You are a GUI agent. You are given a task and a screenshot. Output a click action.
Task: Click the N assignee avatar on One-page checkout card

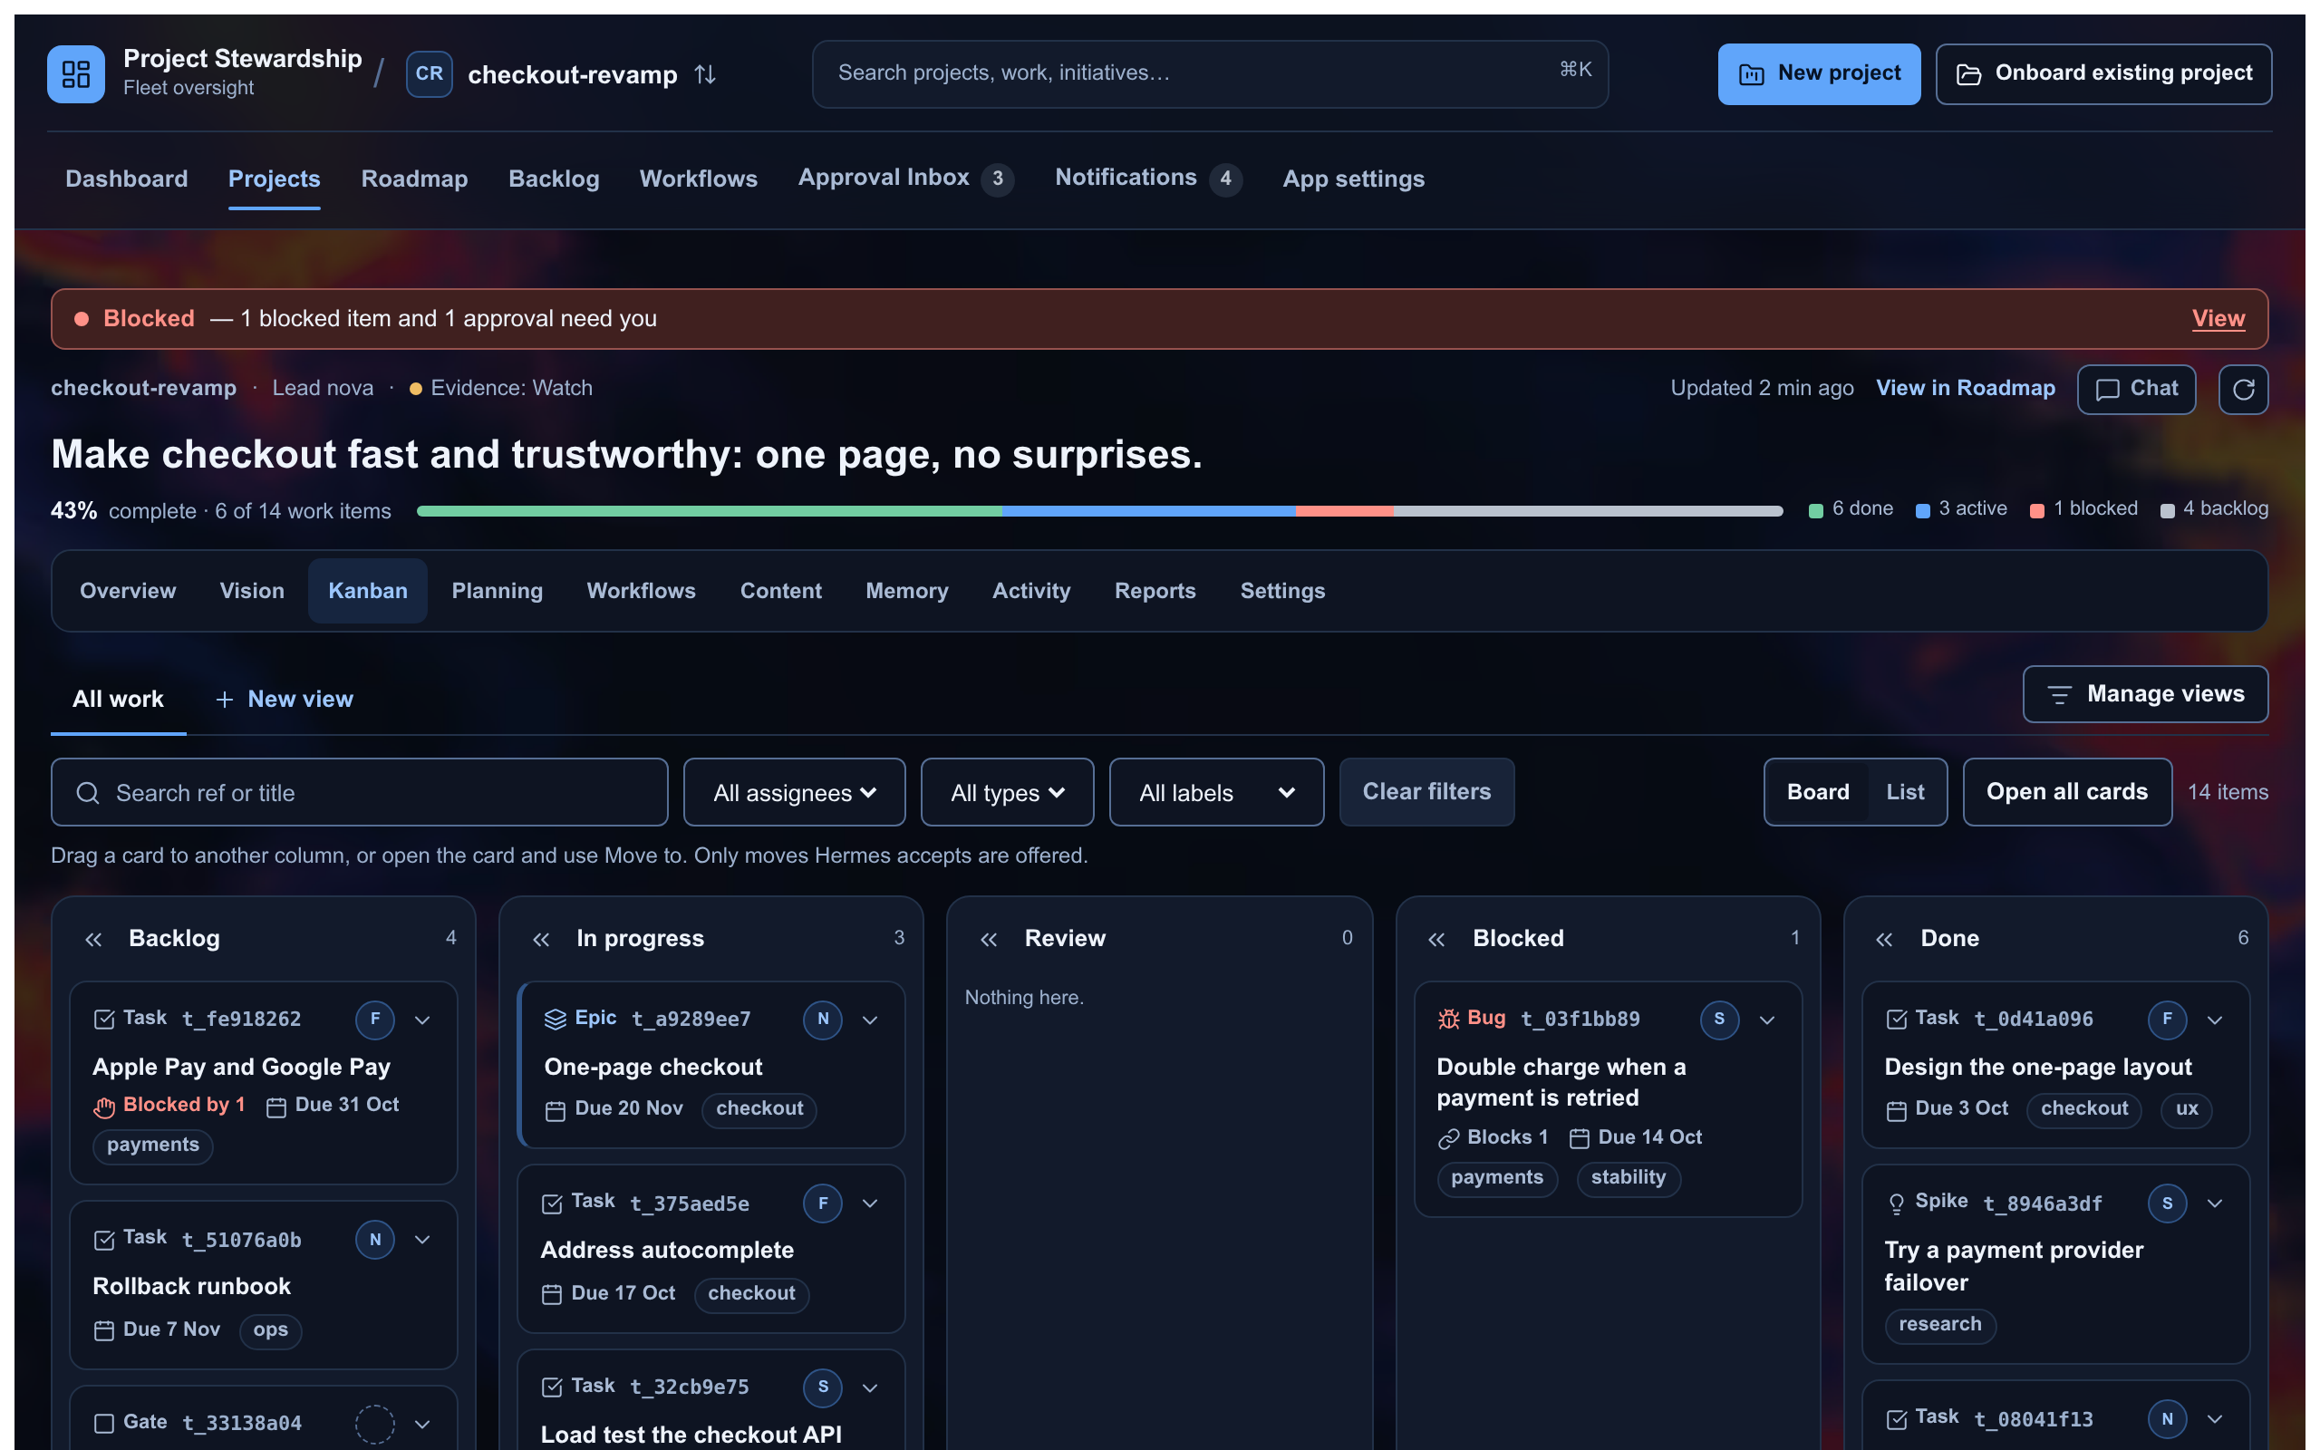[823, 1019]
